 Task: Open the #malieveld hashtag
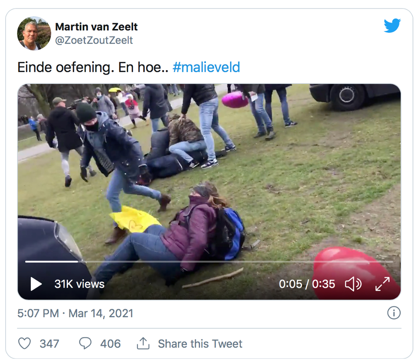[x=206, y=68]
